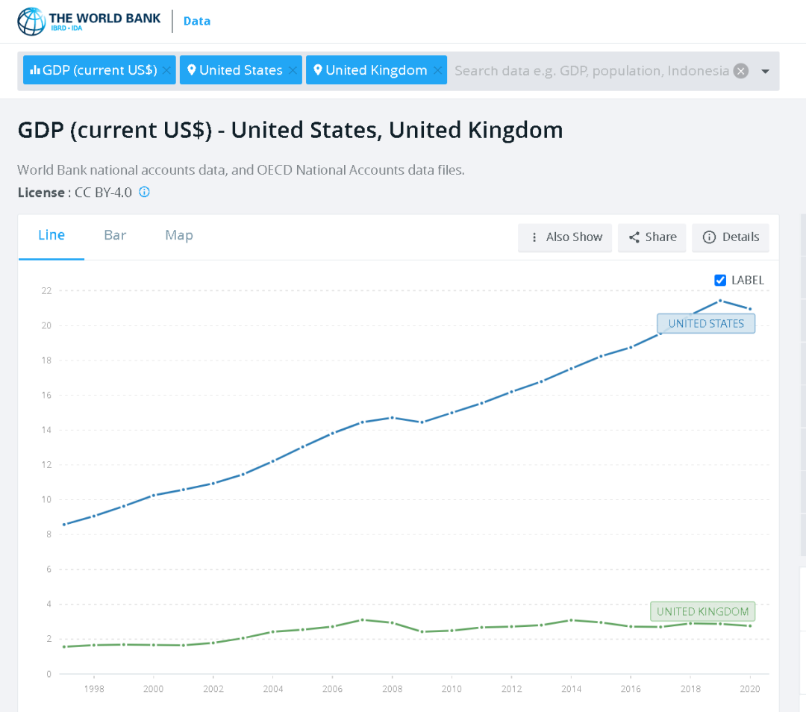Remove the United States filter tag
The height and width of the screenshot is (712, 806).
click(x=292, y=70)
